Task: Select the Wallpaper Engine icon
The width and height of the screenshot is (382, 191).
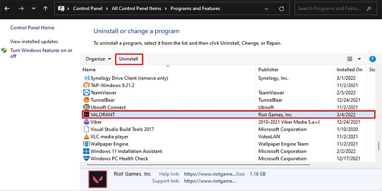Action: [x=86, y=144]
